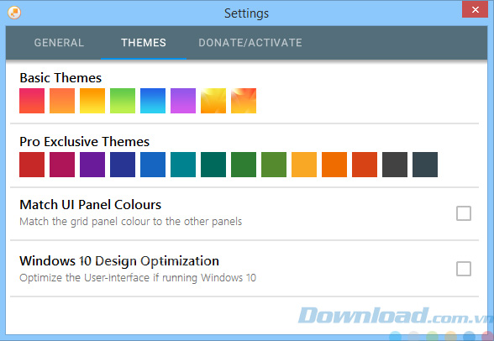The image size is (494, 341).
Task: Apply the dark green Pro theme
Action: 244,165
